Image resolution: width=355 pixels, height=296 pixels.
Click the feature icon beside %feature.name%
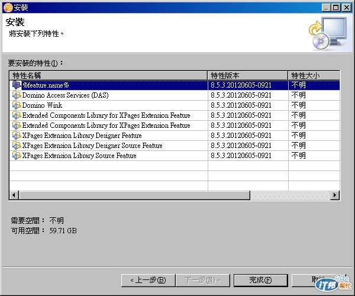tap(17, 85)
